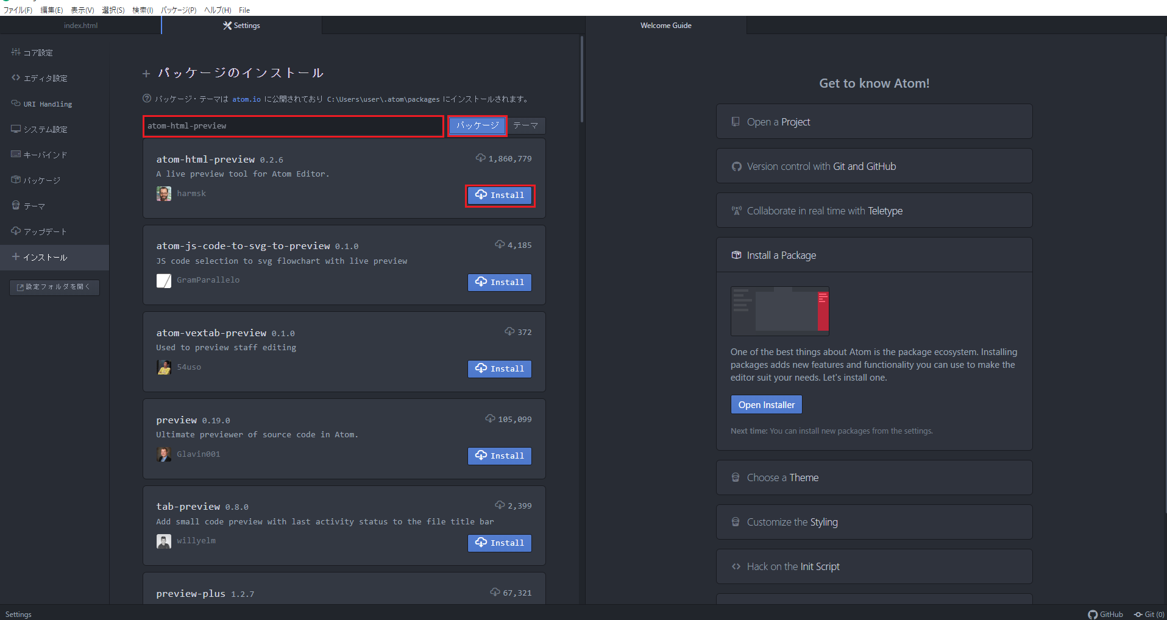Switch to the index.html tab

point(80,26)
